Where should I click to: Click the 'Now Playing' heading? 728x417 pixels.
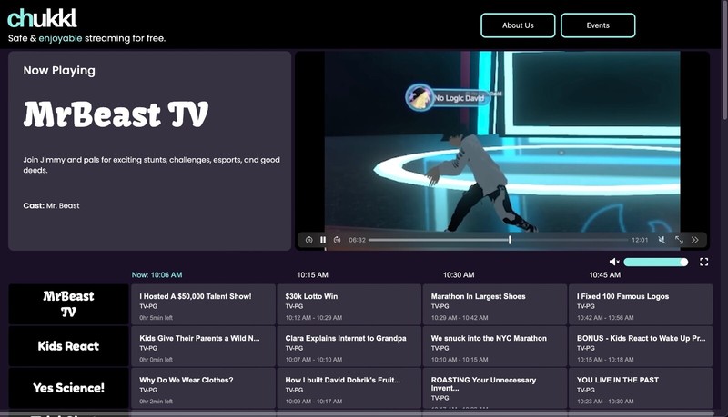59,71
